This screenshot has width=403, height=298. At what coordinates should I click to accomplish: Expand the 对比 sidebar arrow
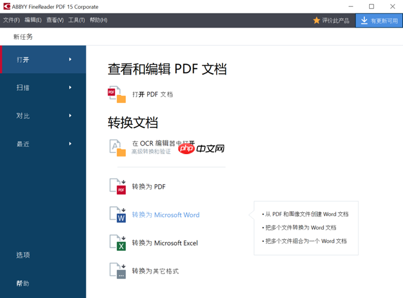(70, 116)
